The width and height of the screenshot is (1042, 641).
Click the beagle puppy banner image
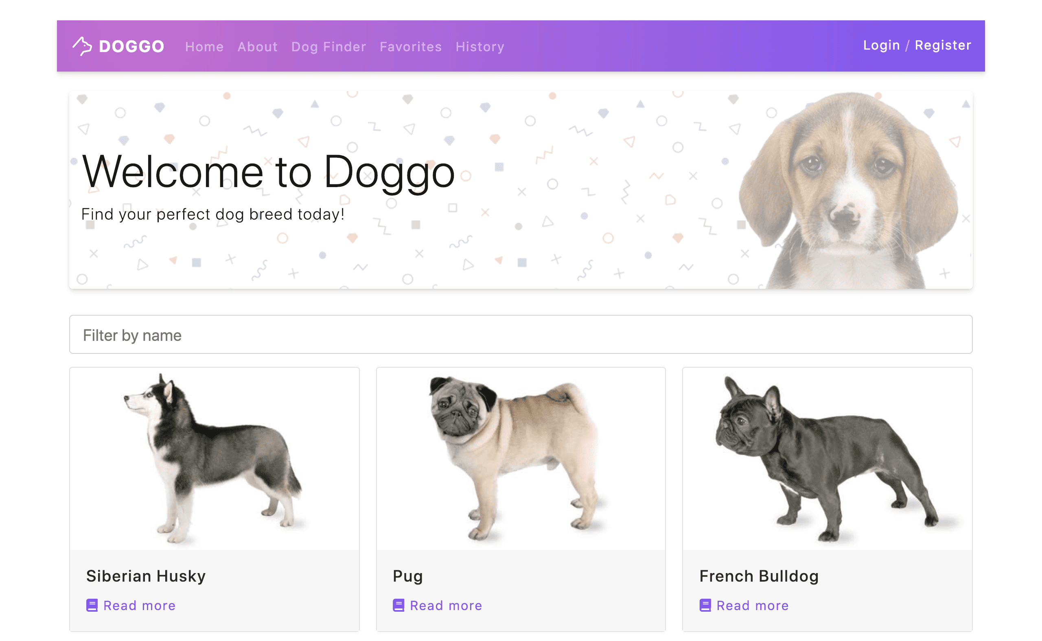pyautogui.click(x=848, y=191)
